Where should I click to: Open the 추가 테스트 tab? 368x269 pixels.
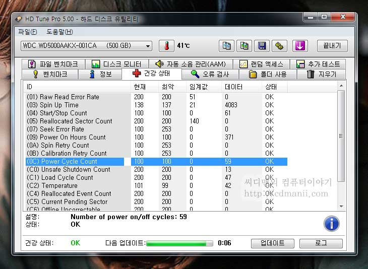click(318, 64)
